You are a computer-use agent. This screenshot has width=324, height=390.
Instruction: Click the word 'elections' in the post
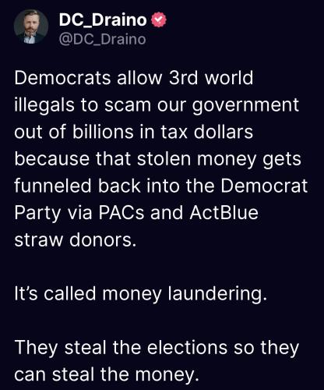(x=187, y=348)
